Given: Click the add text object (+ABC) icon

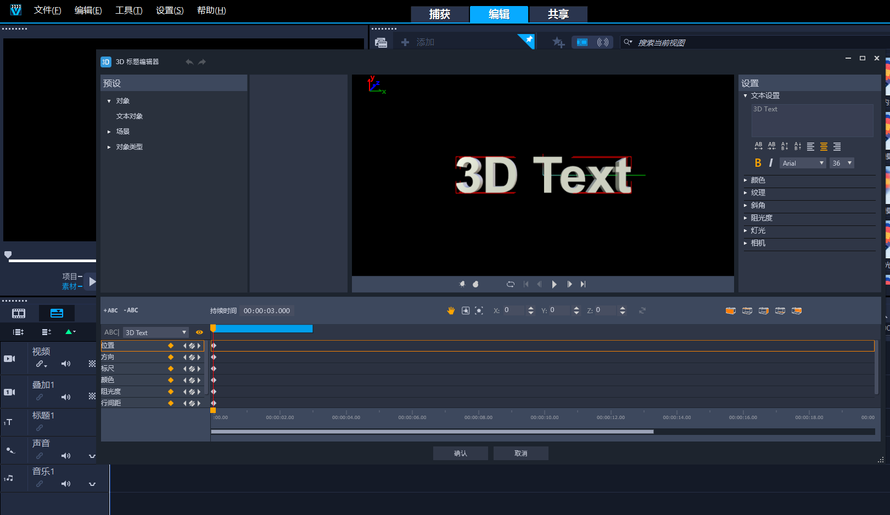Looking at the screenshot, I should click(x=110, y=310).
